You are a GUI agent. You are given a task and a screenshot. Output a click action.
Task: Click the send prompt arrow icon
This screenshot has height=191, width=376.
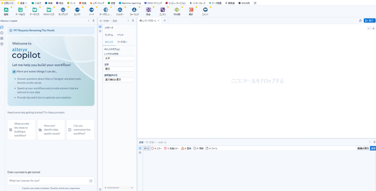91,181
